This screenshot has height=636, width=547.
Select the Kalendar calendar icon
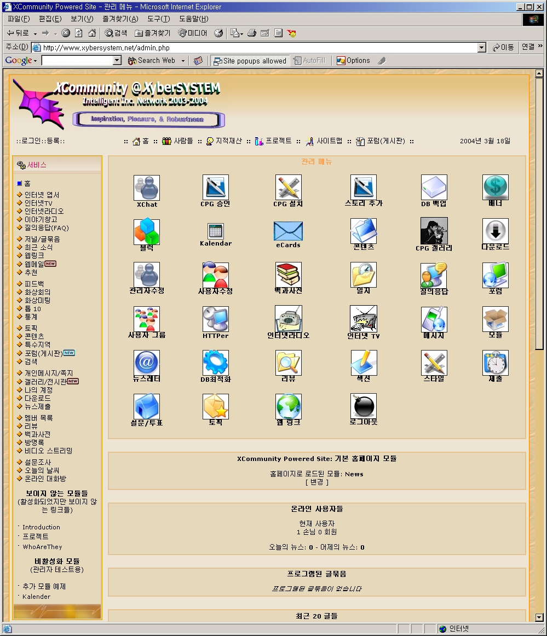coord(216,230)
